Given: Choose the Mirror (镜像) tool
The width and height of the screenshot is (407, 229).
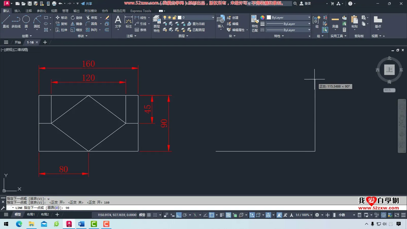Looking at the screenshot, I should (x=76, y=24).
